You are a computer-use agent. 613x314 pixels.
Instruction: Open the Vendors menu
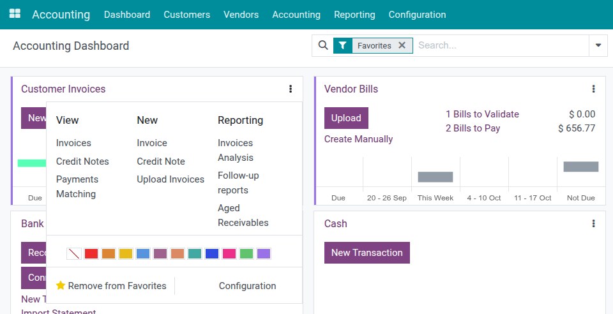coord(241,15)
